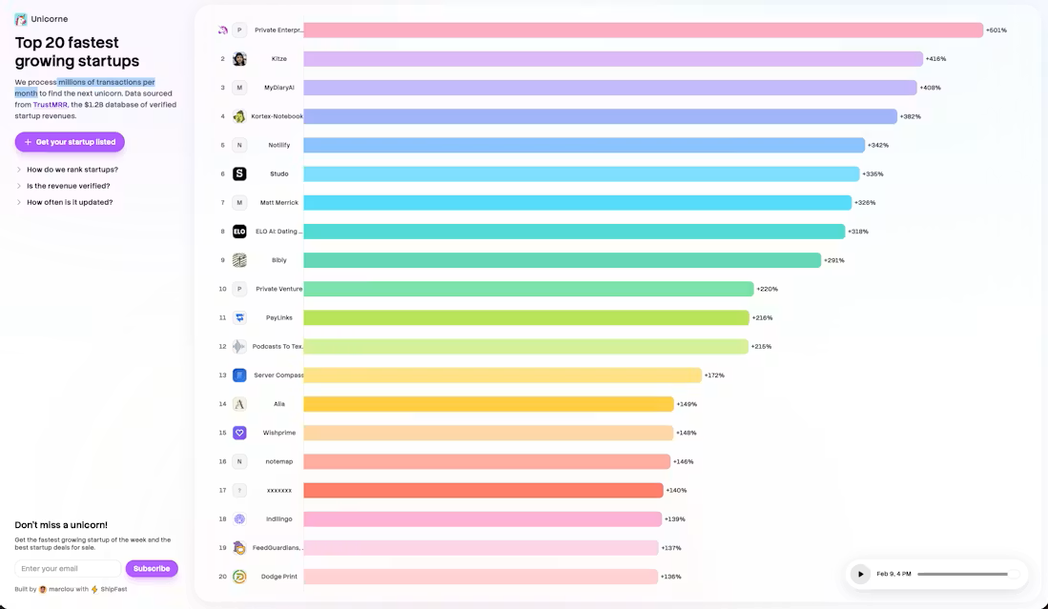Click 'Get your startup listed' button

(x=70, y=142)
